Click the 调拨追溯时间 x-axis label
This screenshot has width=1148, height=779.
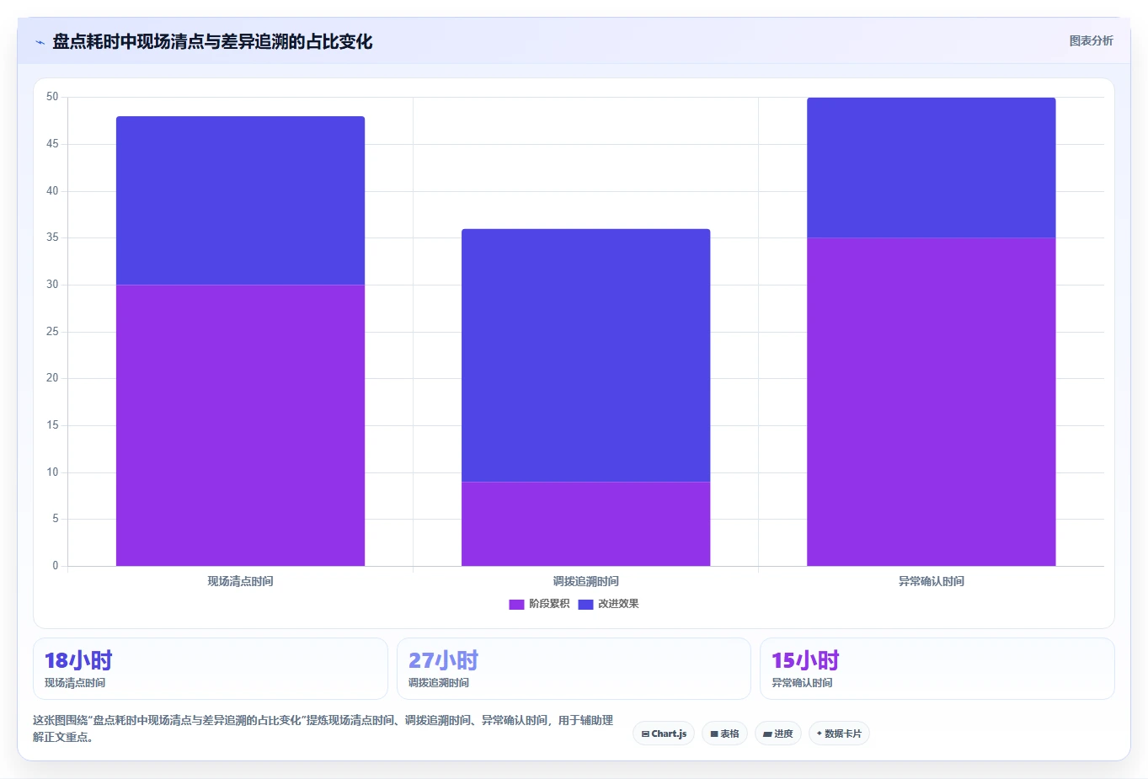pyautogui.click(x=585, y=581)
